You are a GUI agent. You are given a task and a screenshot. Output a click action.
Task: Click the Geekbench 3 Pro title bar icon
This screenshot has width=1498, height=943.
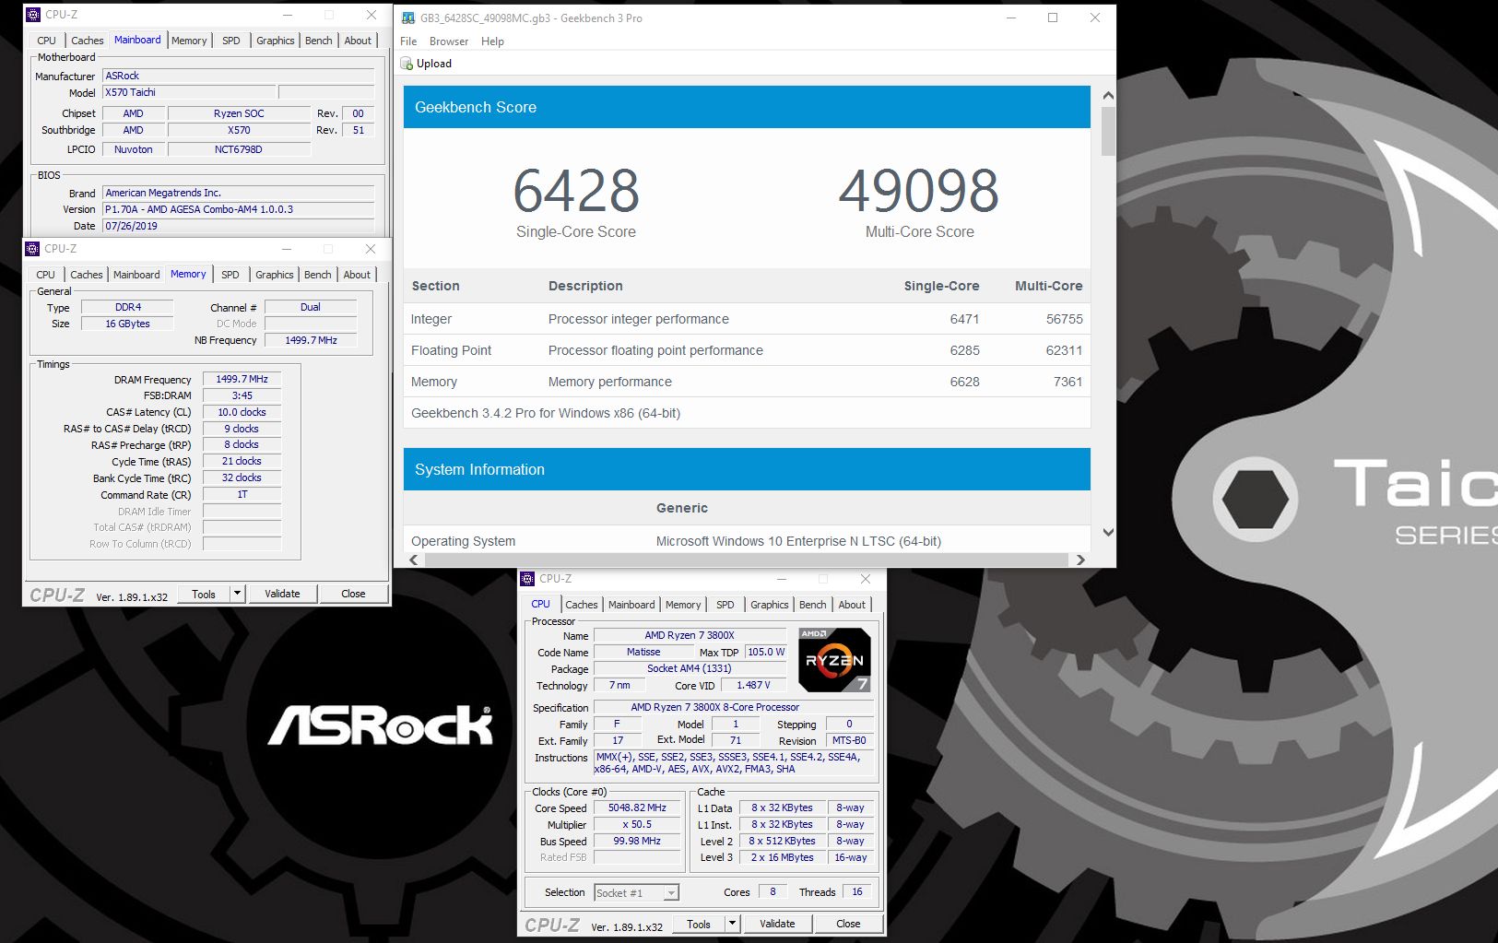click(408, 18)
